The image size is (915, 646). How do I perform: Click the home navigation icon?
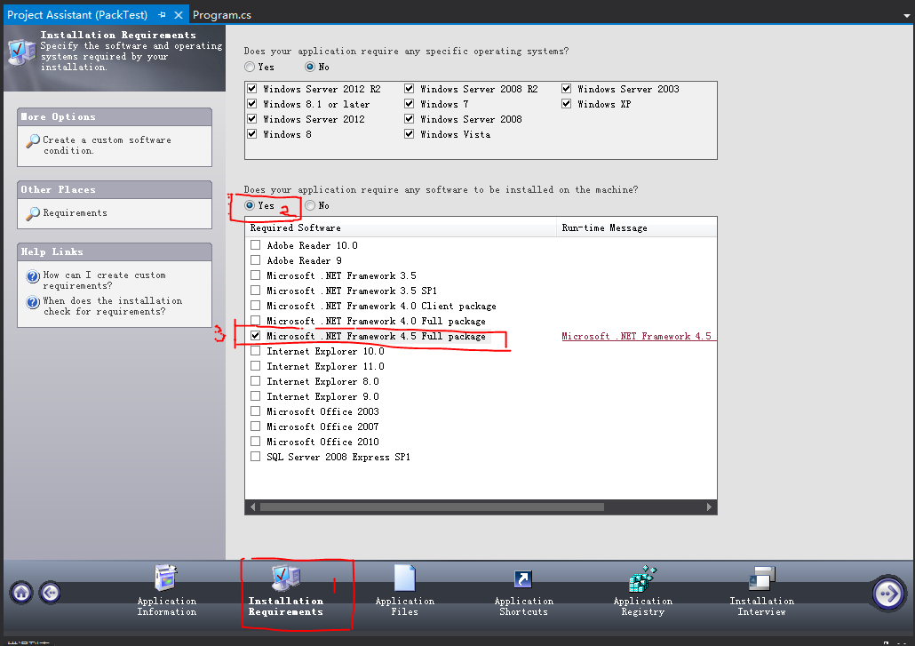coord(20,592)
